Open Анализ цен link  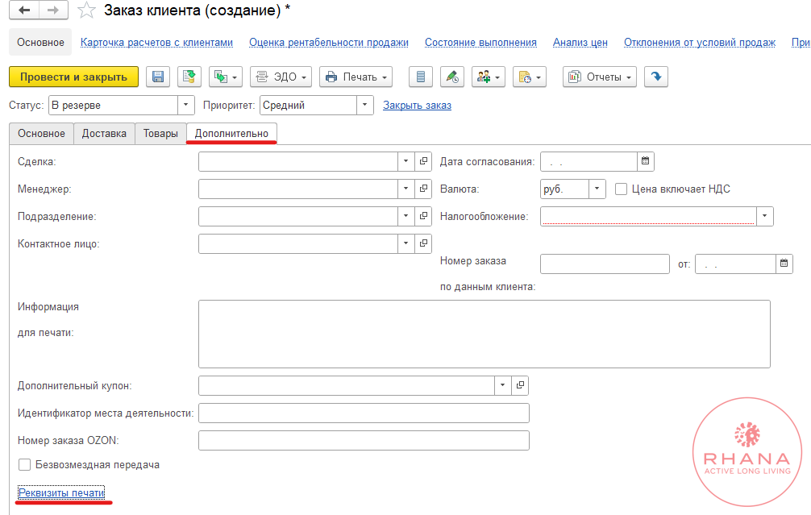(580, 43)
